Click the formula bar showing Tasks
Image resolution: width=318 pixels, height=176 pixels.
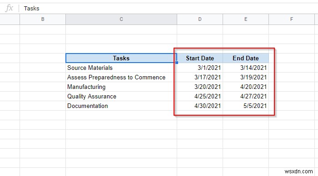click(x=169, y=8)
